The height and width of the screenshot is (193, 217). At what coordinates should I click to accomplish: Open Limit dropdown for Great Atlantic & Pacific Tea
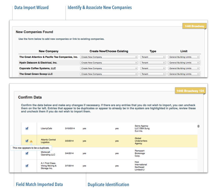[184, 57]
